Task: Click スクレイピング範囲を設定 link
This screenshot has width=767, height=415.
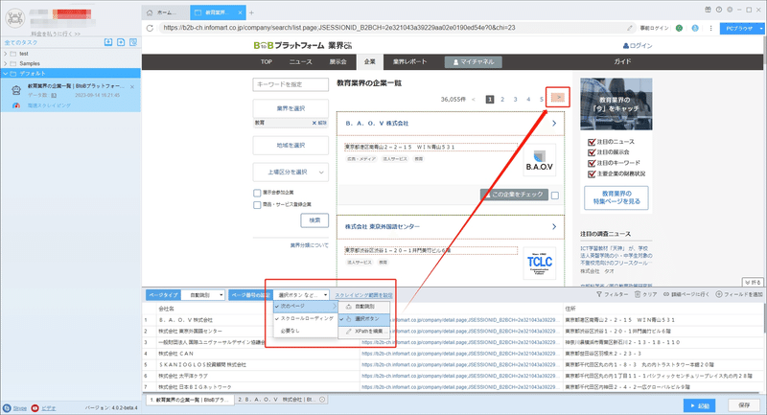Action: pyautogui.click(x=363, y=295)
